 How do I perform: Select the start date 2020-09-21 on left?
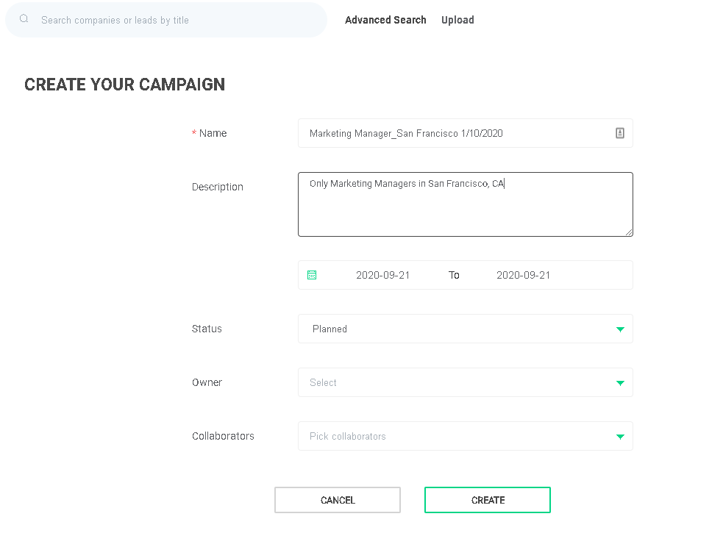click(x=382, y=275)
